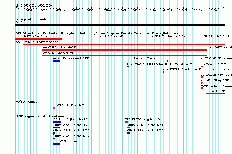Click the 6q12 cytogenetic band label
The image size is (232, 154).
[x=19, y=22]
